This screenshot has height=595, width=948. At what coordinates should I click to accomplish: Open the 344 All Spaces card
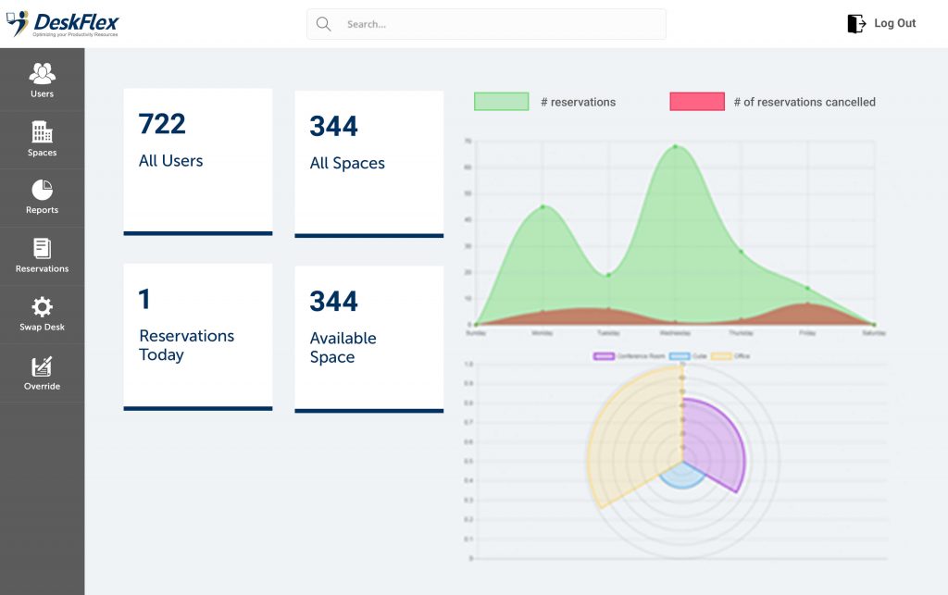(x=368, y=164)
